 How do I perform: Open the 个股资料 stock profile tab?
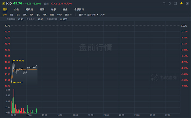coord(79,9)
